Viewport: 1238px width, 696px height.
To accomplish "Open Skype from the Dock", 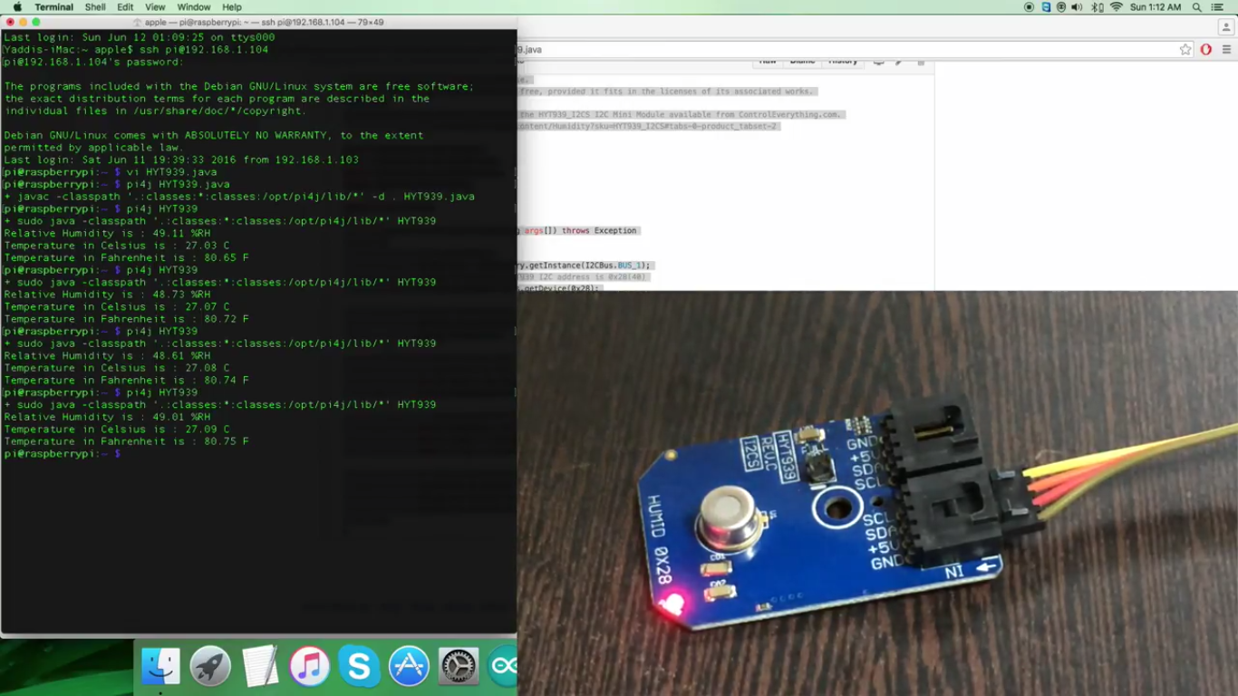I will tap(359, 667).
